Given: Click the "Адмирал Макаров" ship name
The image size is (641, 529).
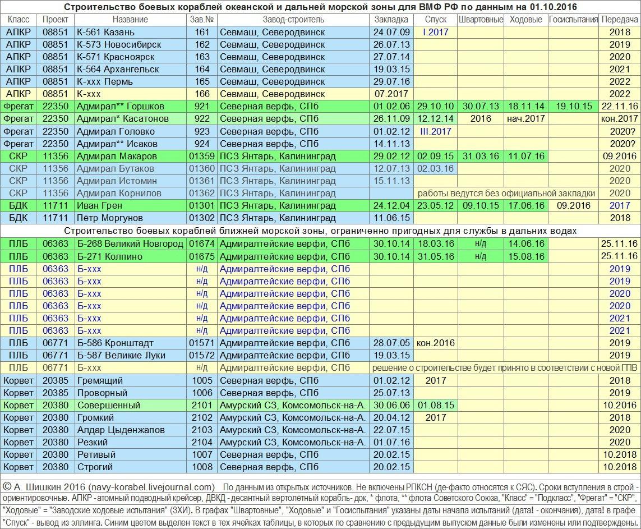Looking at the screenshot, I should click(x=117, y=156).
